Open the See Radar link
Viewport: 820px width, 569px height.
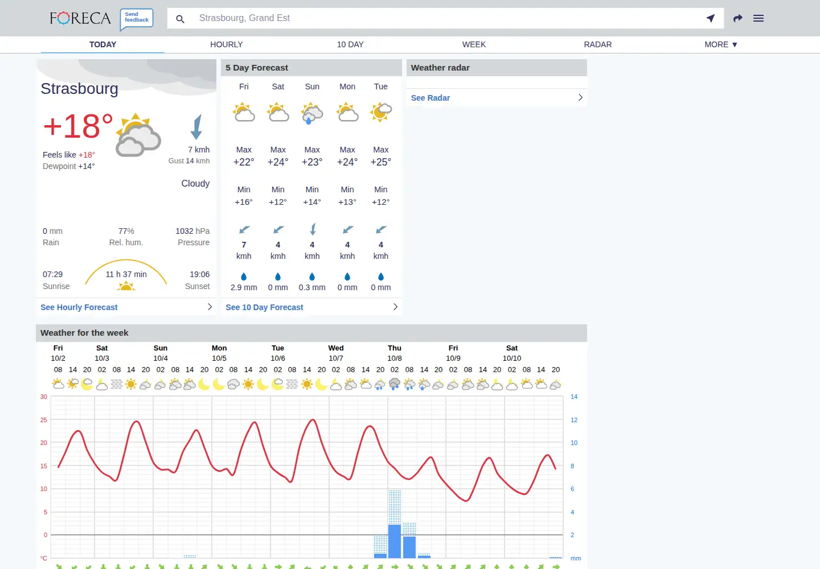(x=430, y=98)
